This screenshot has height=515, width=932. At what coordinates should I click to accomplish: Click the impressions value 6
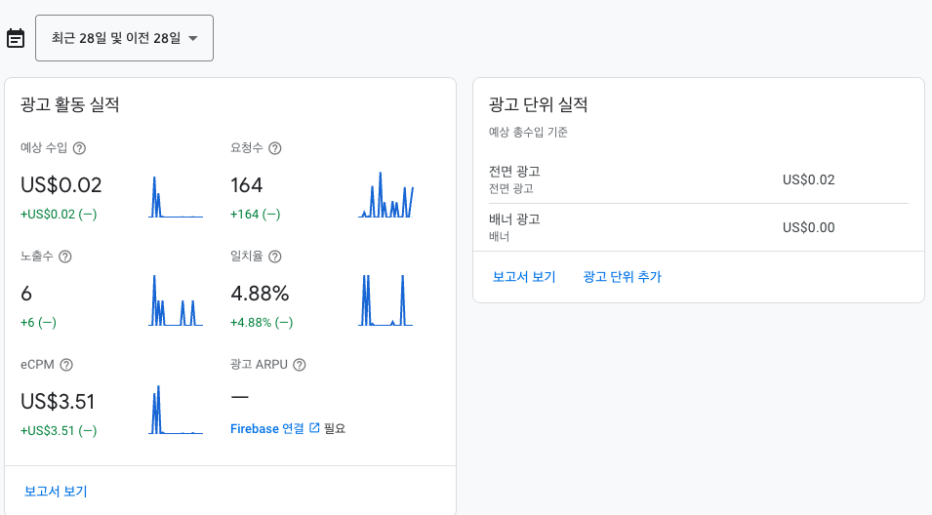coord(26,294)
